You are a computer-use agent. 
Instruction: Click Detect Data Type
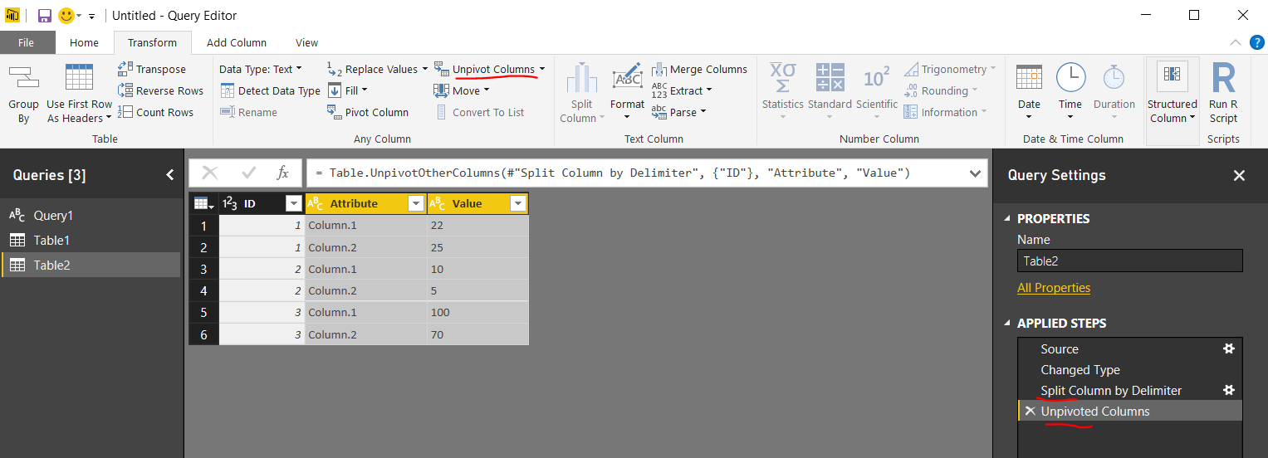coord(270,90)
